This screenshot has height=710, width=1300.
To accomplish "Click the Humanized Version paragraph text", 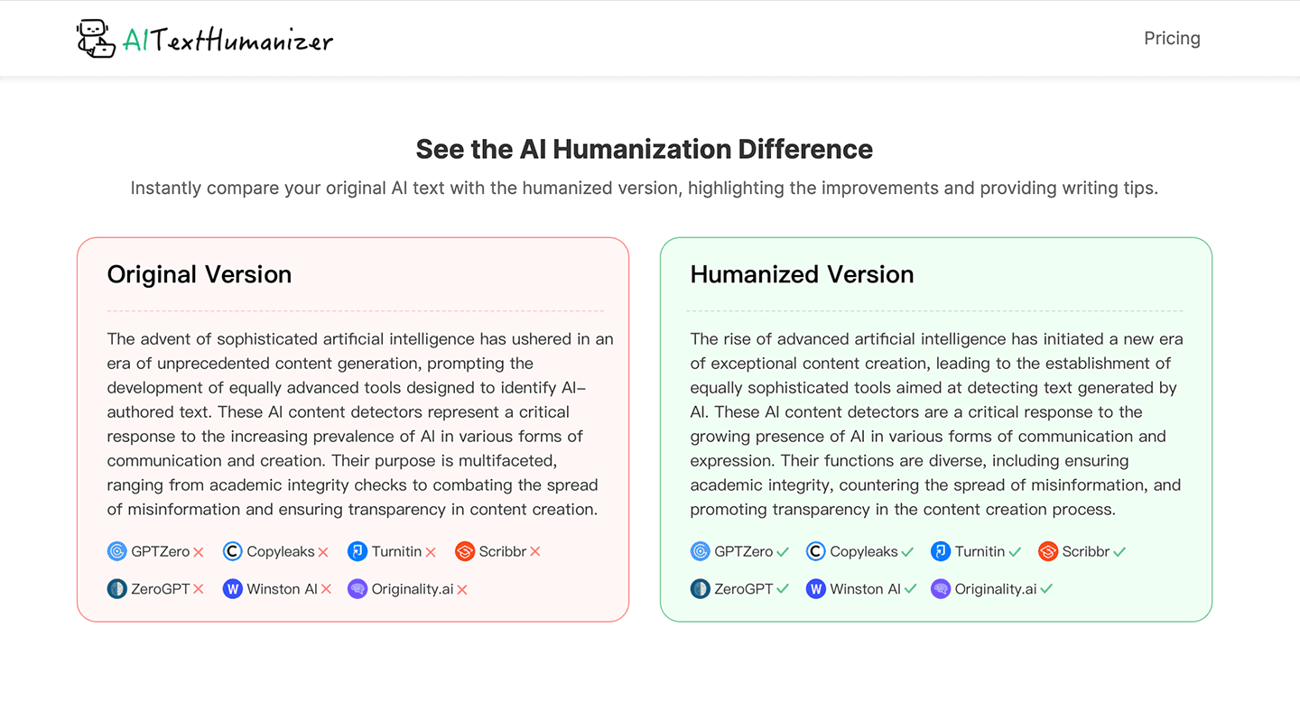I will coord(936,424).
